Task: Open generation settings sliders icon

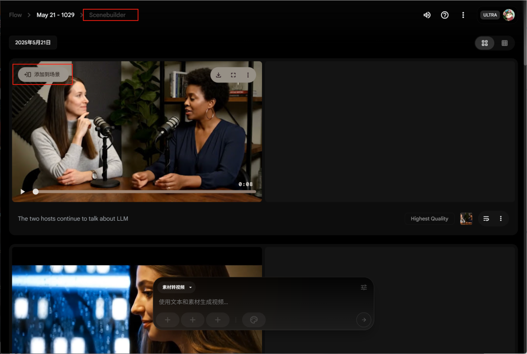Action: pos(364,288)
